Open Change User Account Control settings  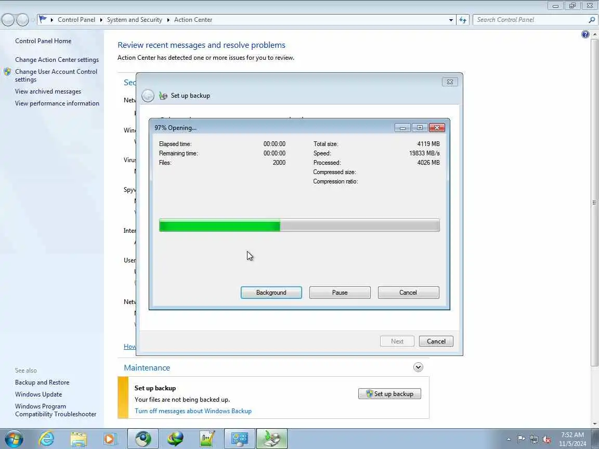56,75
